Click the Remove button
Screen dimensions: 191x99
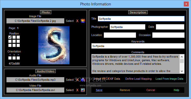pyautogui.click(x=125, y=90)
